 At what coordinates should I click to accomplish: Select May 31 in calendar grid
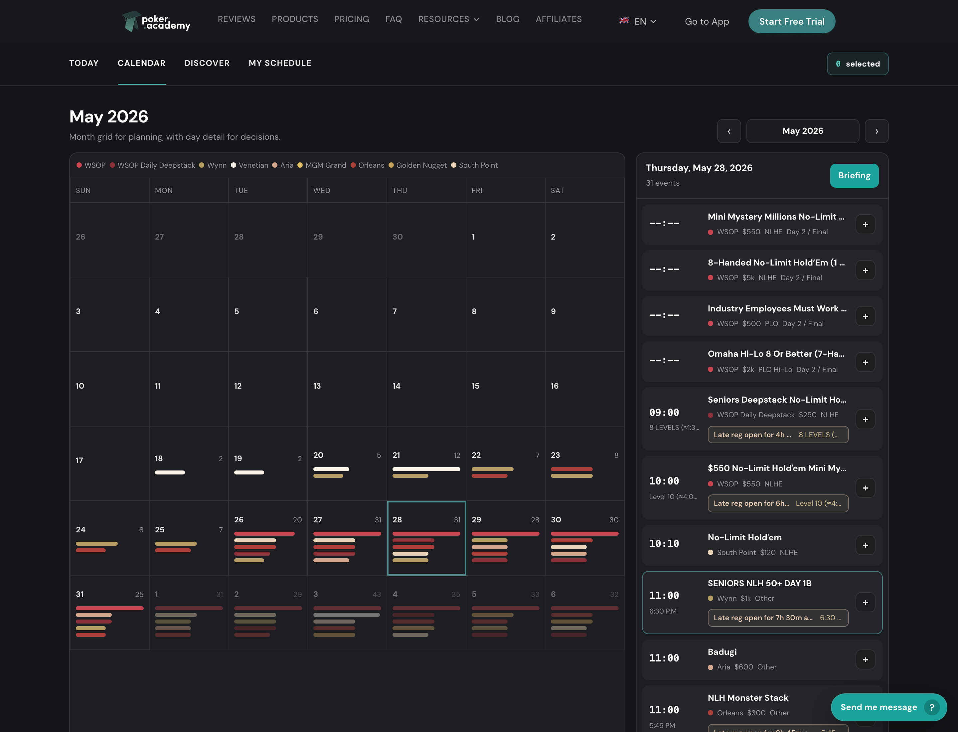[x=110, y=613]
